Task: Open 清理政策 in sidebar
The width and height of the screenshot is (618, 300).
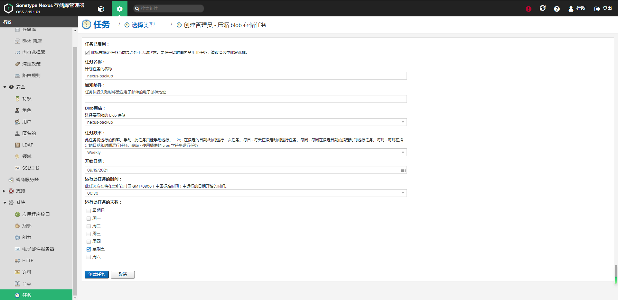Action: (x=31, y=64)
